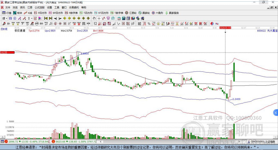Click the Bt=1.8684 indicator value
The height and width of the screenshot is (150, 278).
click(x=98, y=31)
